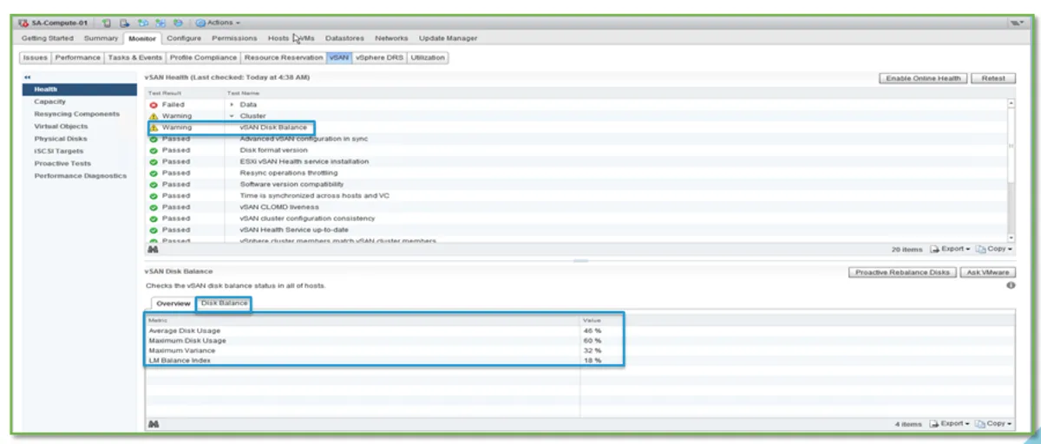Sort by the Test Result column header

tap(183, 92)
